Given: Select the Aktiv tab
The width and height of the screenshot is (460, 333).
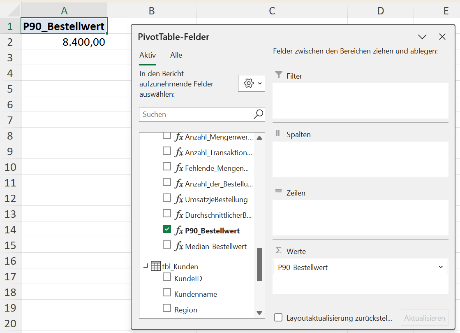Looking at the screenshot, I should click(148, 55).
